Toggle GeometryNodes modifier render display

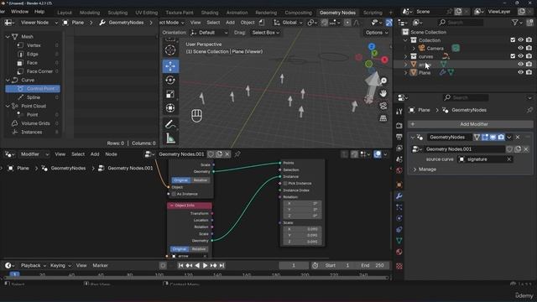pyautogui.click(x=501, y=138)
